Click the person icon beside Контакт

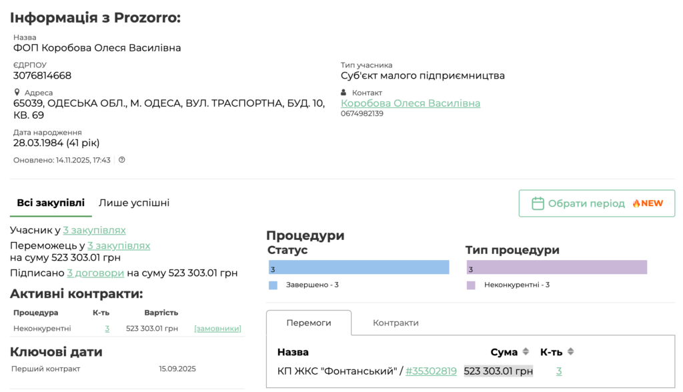point(344,93)
